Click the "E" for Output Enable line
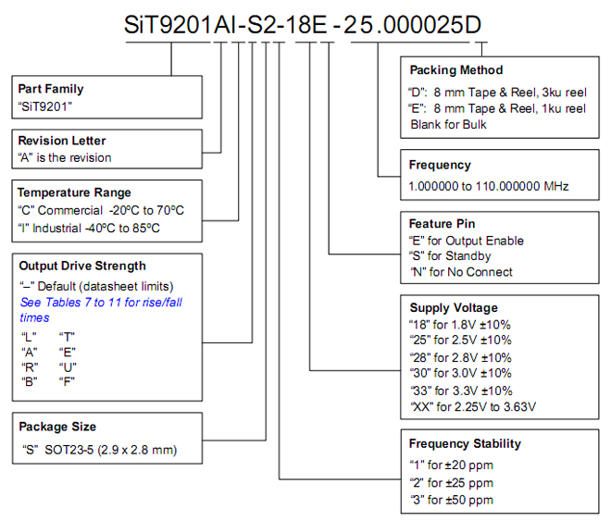Viewport: 611px width, 521px height. (x=467, y=241)
